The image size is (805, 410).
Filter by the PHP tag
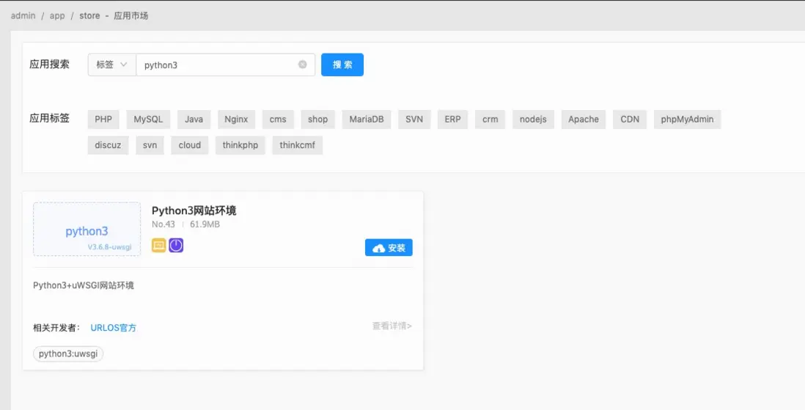pos(103,120)
